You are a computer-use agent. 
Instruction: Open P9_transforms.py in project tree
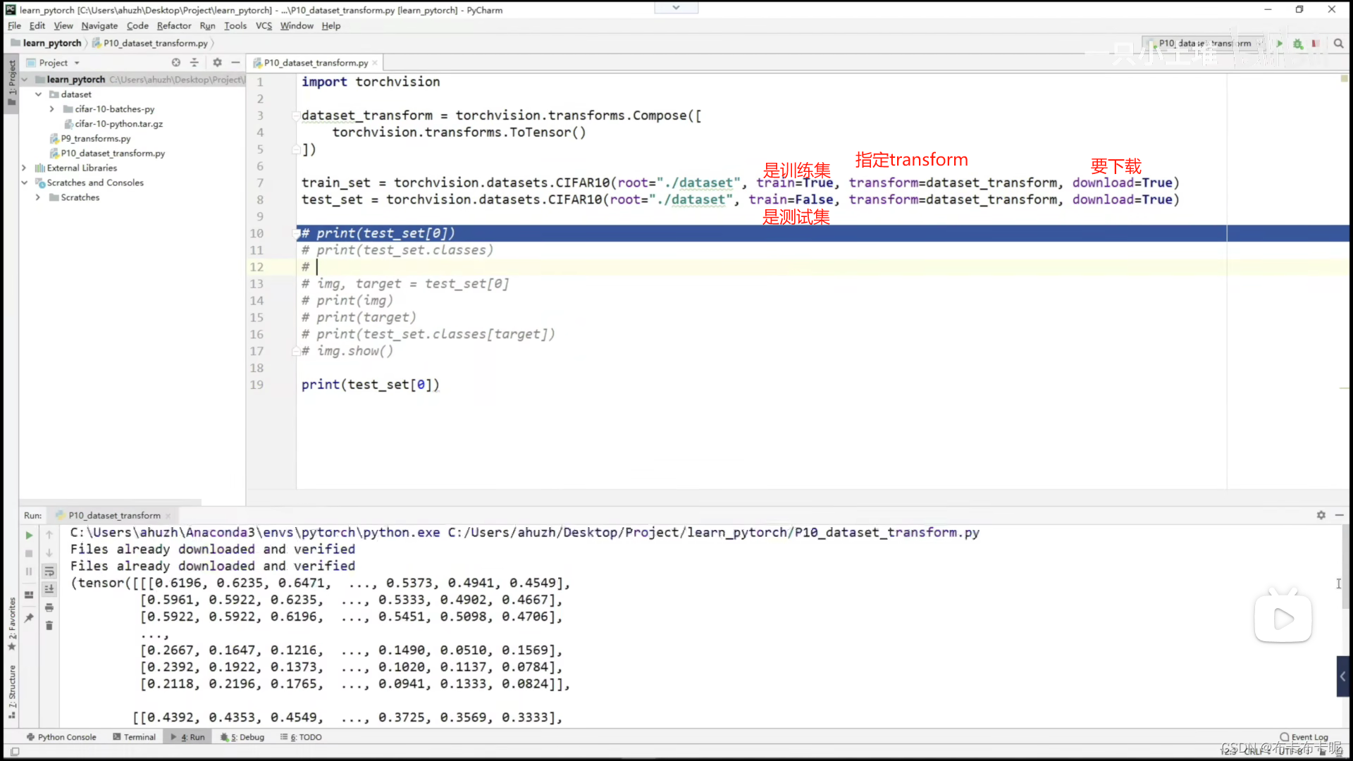click(x=95, y=139)
